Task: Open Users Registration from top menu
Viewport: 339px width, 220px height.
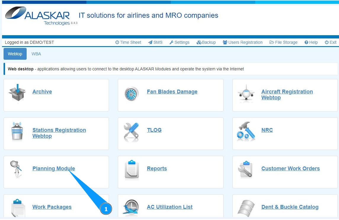Action: click(242, 42)
